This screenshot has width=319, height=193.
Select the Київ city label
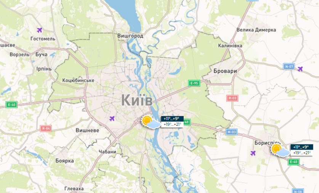pyautogui.click(x=137, y=100)
